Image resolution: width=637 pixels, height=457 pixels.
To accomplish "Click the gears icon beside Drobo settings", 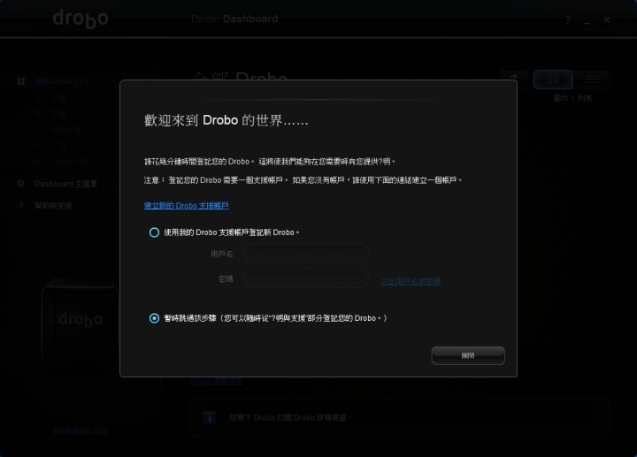I will click(39, 162).
